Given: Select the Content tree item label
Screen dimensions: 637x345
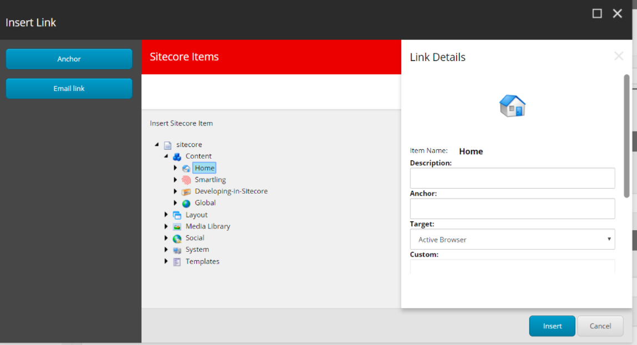Looking at the screenshot, I should (x=199, y=156).
